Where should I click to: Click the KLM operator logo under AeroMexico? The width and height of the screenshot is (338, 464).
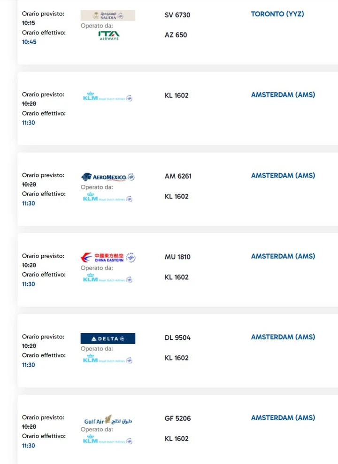click(x=108, y=197)
